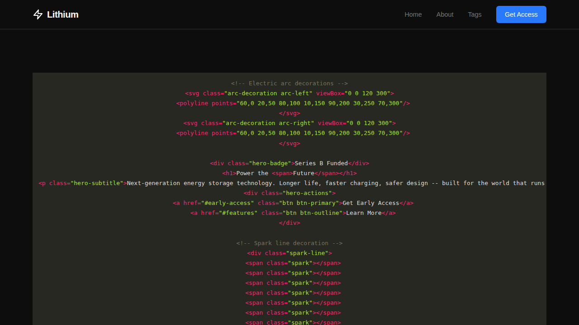This screenshot has height=325, width=579.
Task: Click the Get Early Access anchor code line
Action: coord(293,203)
